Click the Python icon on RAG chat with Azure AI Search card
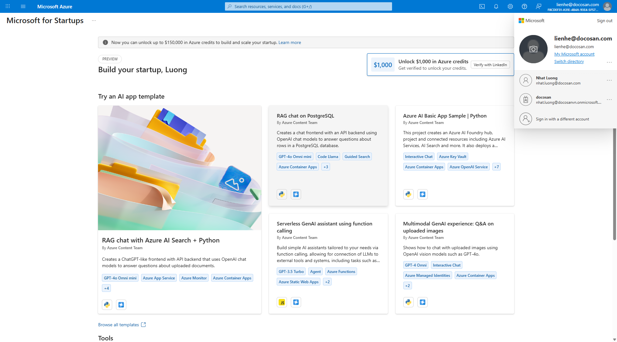 (x=107, y=305)
